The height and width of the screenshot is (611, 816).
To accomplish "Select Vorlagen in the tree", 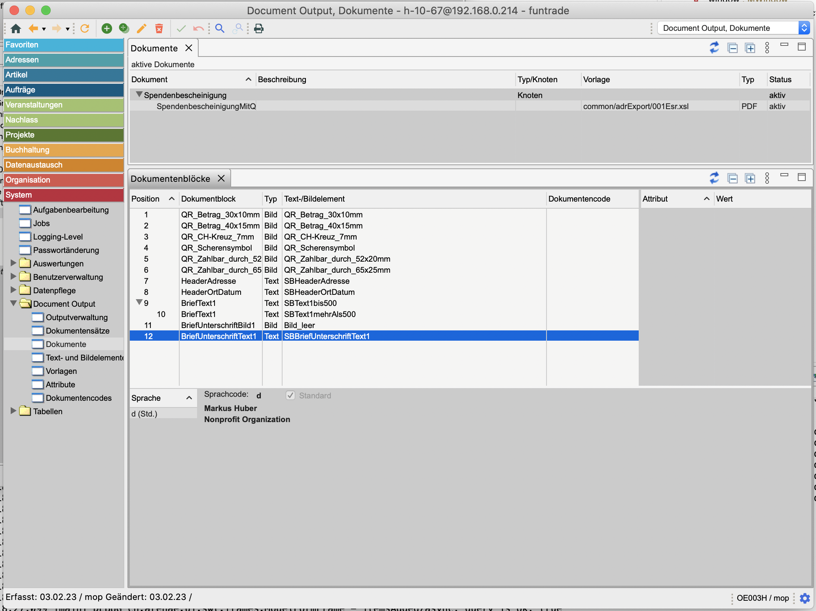I will [61, 371].
